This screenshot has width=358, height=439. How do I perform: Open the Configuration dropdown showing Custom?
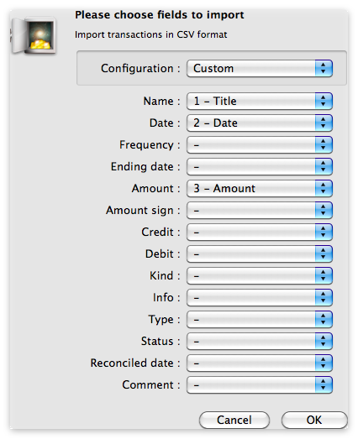pyautogui.click(x=260, y=68)
